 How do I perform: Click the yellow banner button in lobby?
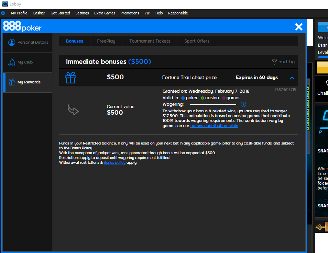(322, 68)
